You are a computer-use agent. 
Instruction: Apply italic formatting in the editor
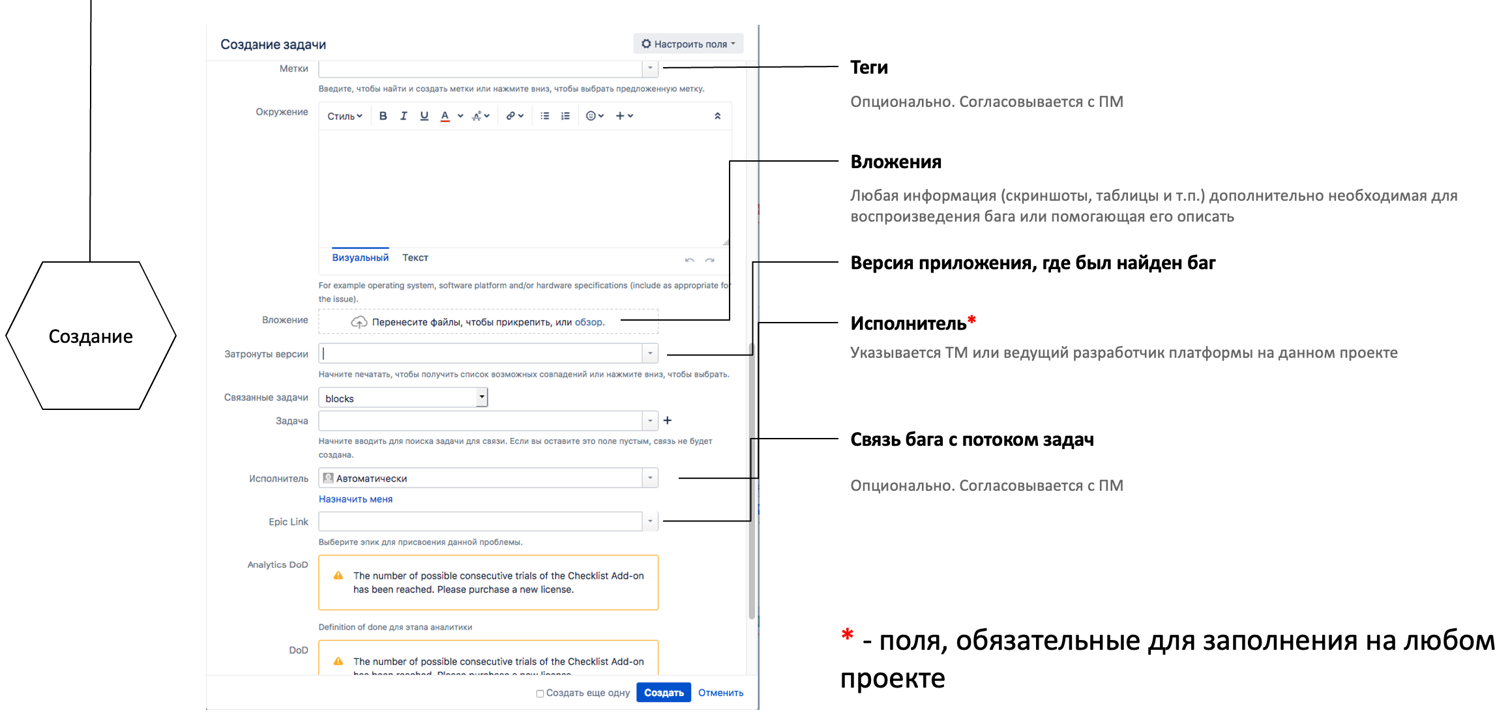point(404,116)
